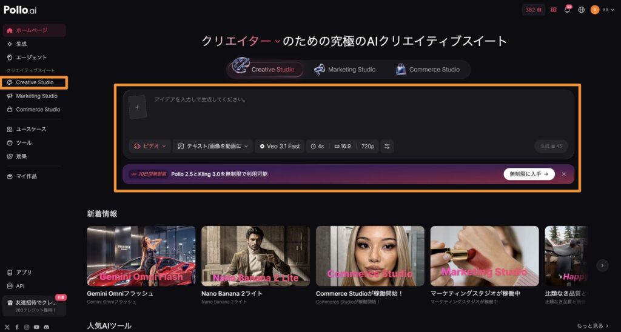Open the YouTube social icon
The height and width of the screenshot is (332, 621).
pos(36,327)
